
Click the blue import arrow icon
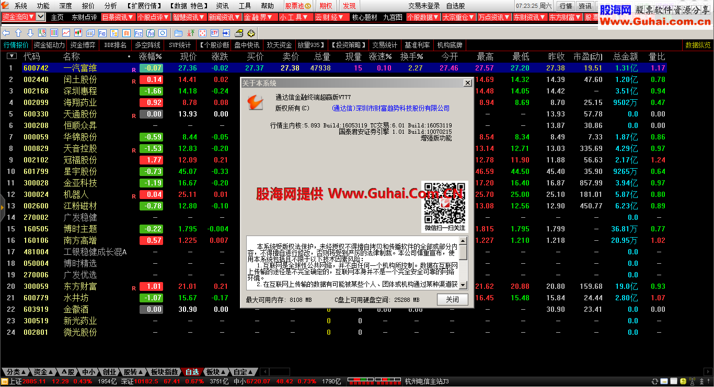226,33
